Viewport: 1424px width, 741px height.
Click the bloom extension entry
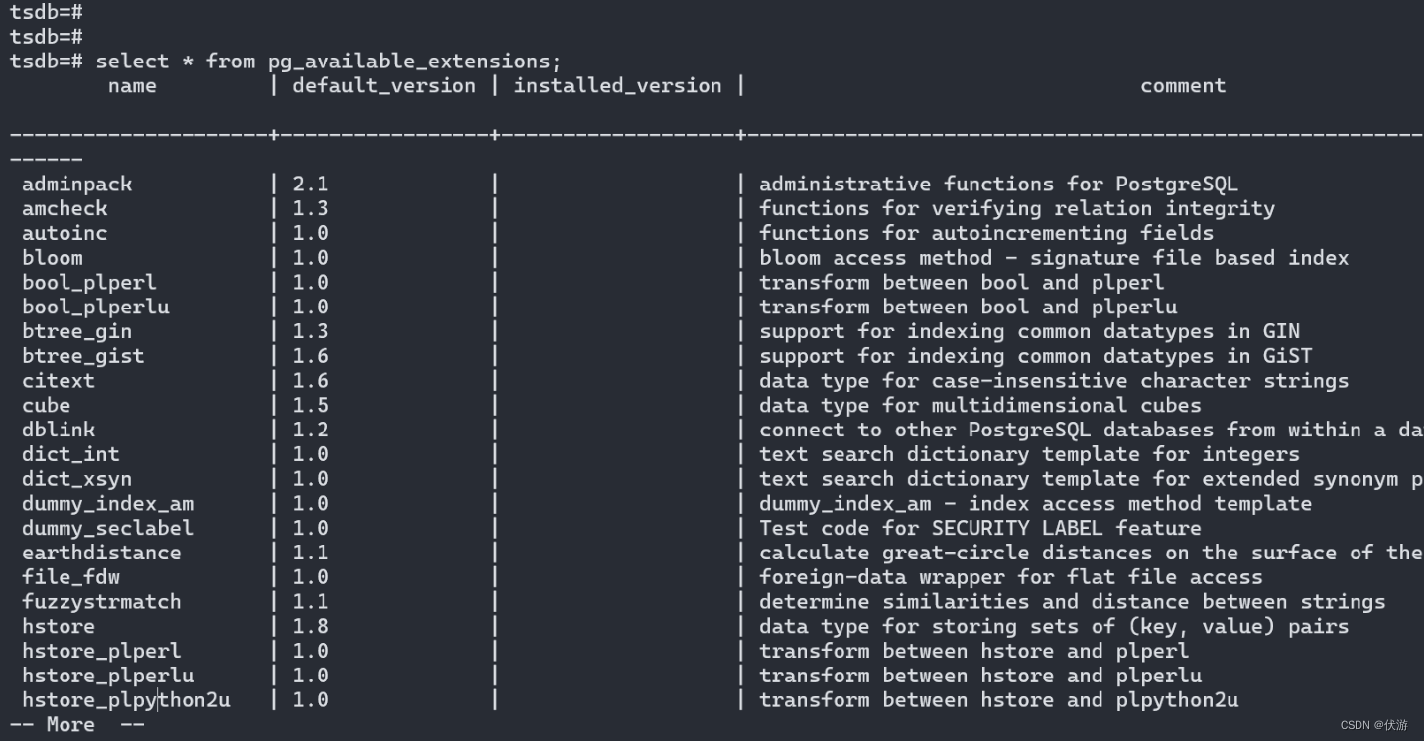point(53,258)
